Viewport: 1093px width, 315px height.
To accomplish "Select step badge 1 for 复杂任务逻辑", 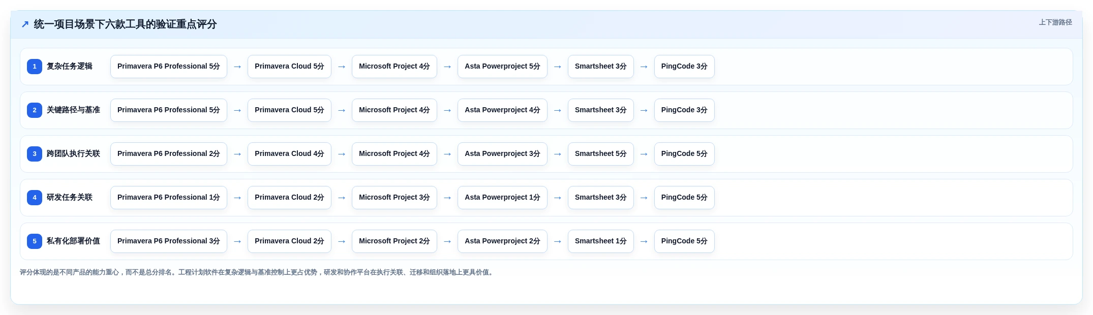I will [x=35, y=67].
